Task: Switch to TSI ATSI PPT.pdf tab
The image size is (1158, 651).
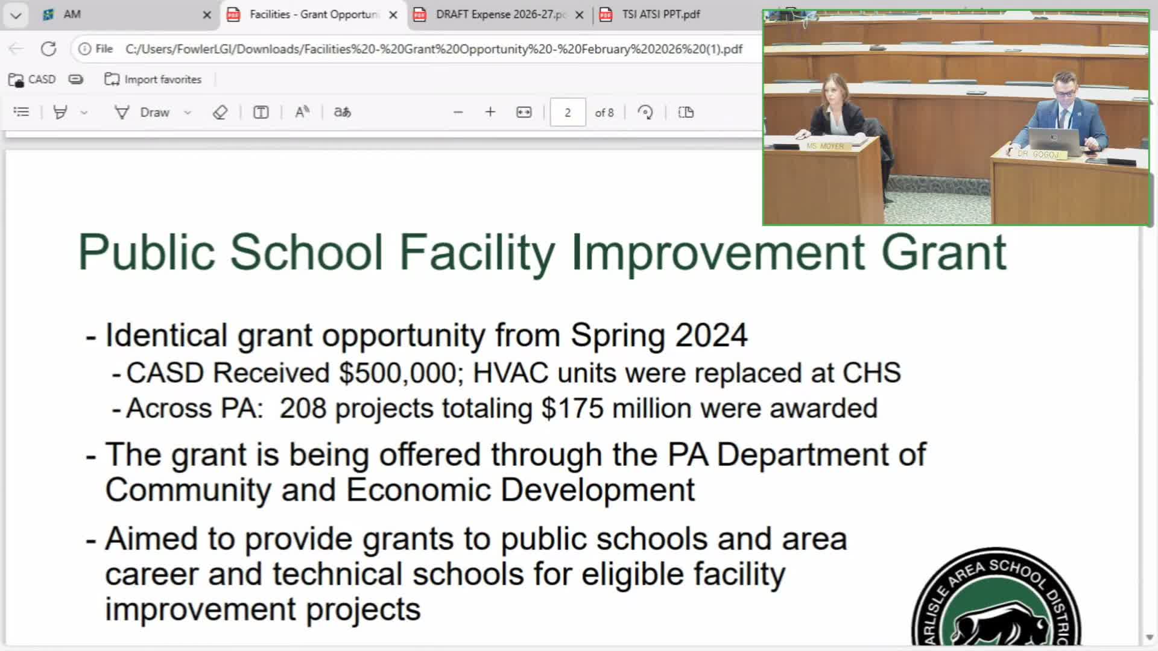Action: [x=660, y=14]
